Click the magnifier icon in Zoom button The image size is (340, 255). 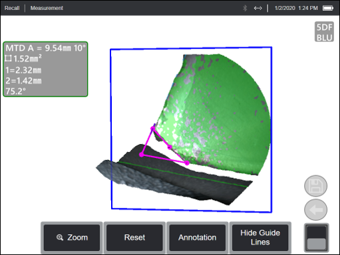[x=59, y=238]
